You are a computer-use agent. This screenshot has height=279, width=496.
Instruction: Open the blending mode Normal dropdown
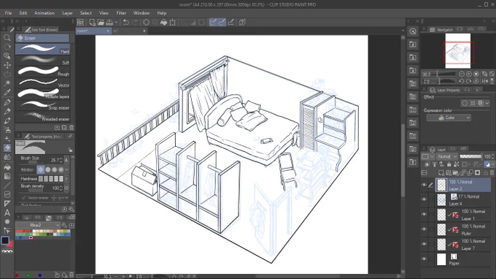coord(447,156)
